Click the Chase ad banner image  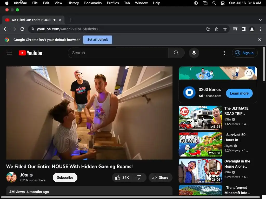pos(218,73)
